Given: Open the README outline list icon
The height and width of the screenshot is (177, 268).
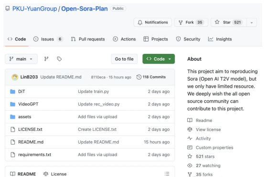Looking at the screenshot, I should 167,174.
